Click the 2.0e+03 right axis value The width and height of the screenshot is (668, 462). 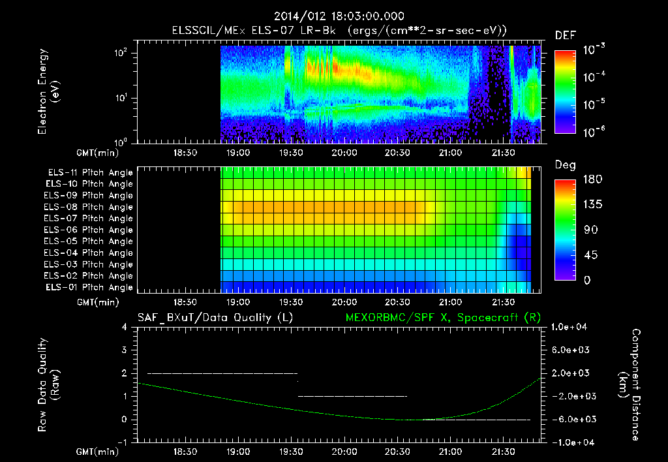[x=571, y=373]
